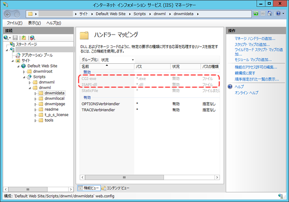Click the dnwmlroot folder icon
The height and width of the screenshot is (202, 289).
point(29,71)
